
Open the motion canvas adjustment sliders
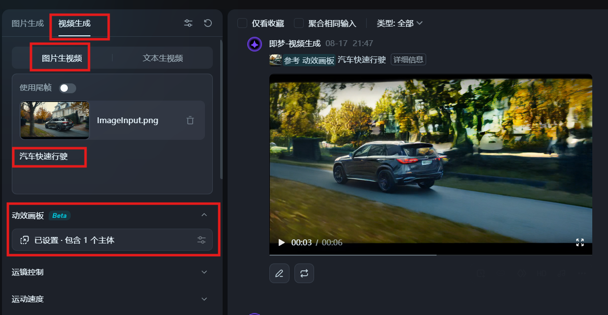click(202, 240)
